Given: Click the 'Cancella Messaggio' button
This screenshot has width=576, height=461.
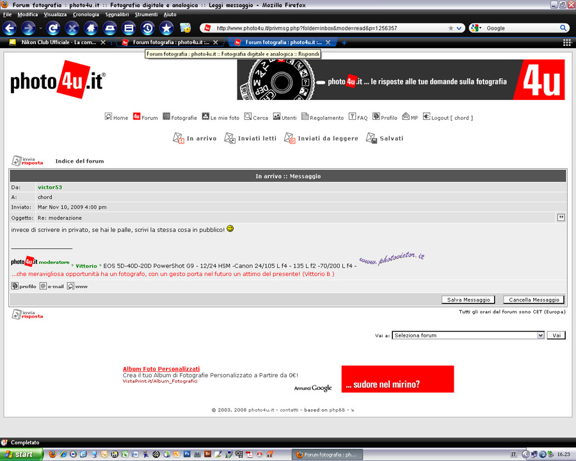Looking at the screenshot, I should [x=534, y=300].
